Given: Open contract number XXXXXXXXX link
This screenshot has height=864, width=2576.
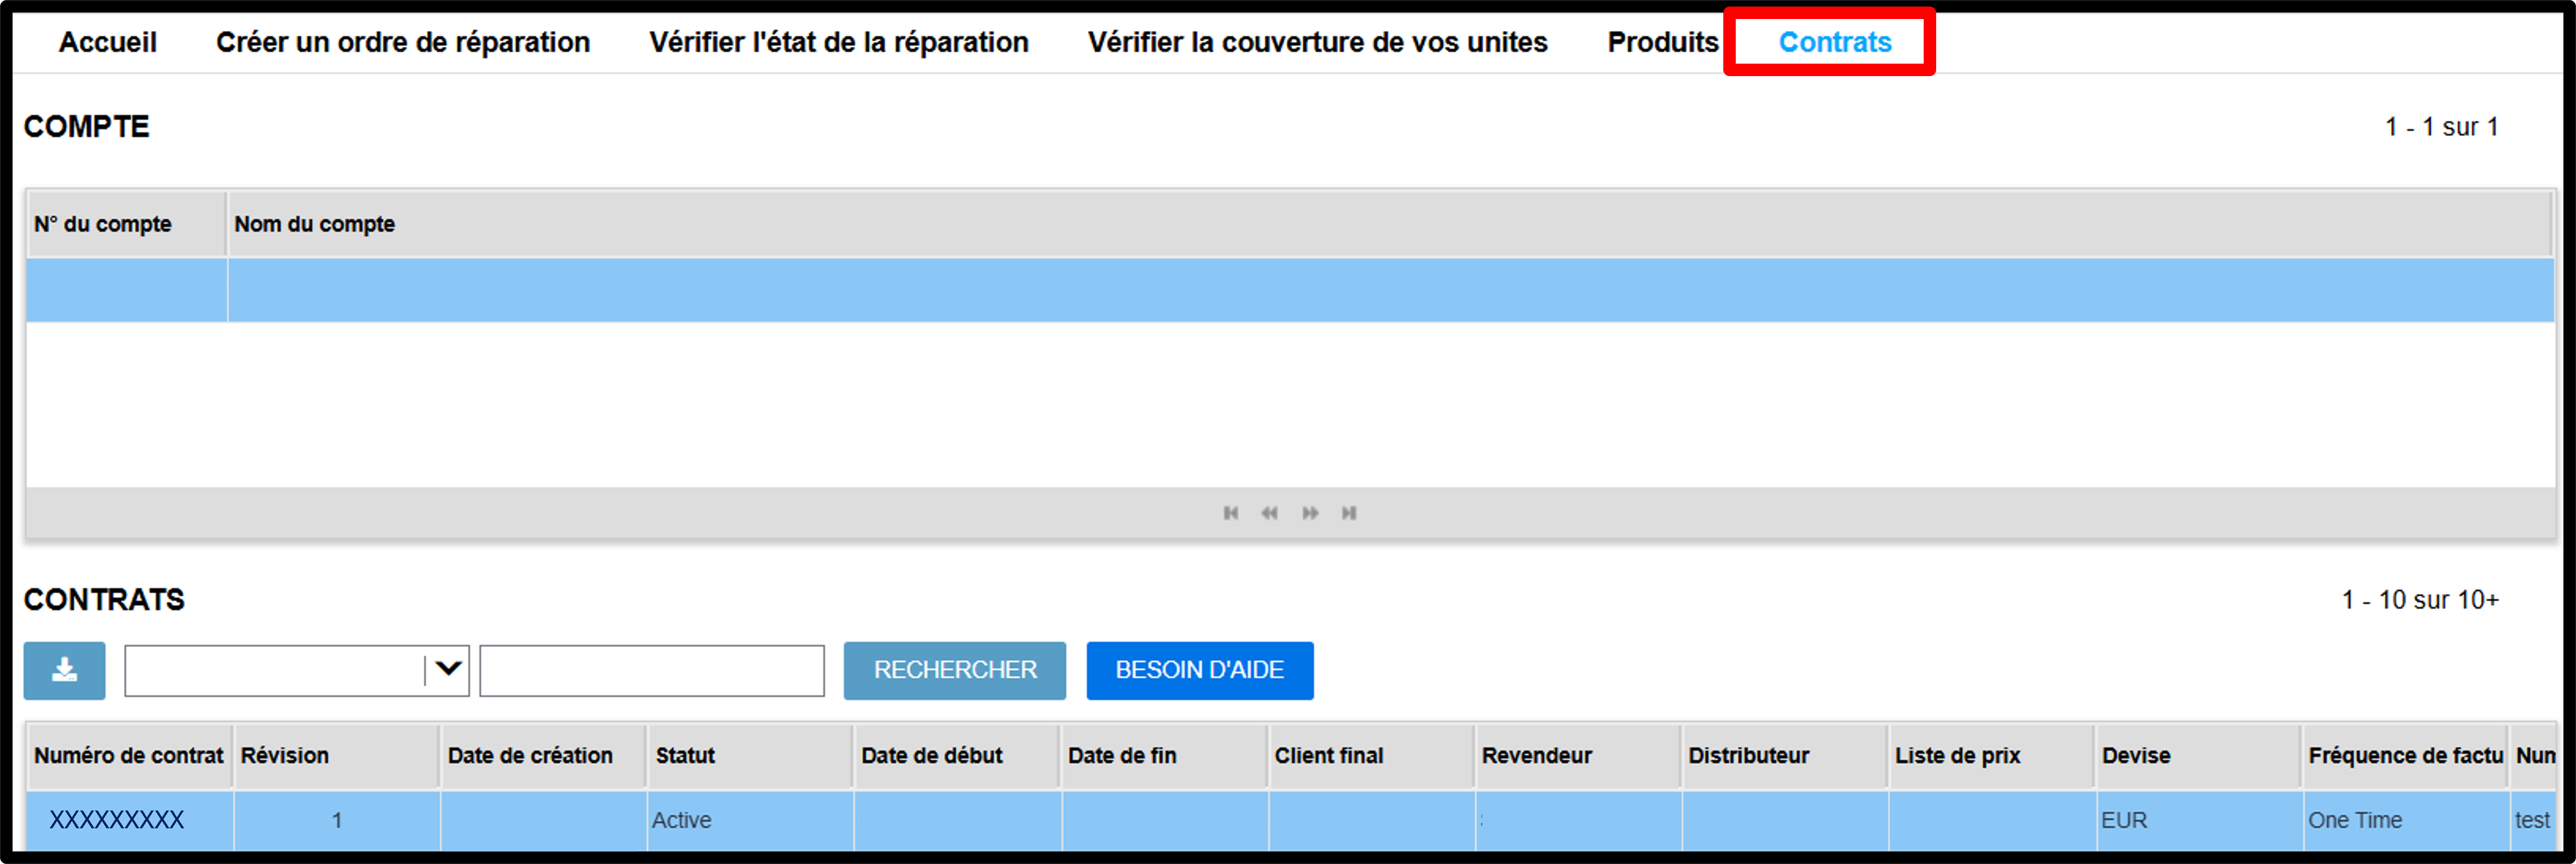Looking at the screenshot, I should tap(117, 820).
